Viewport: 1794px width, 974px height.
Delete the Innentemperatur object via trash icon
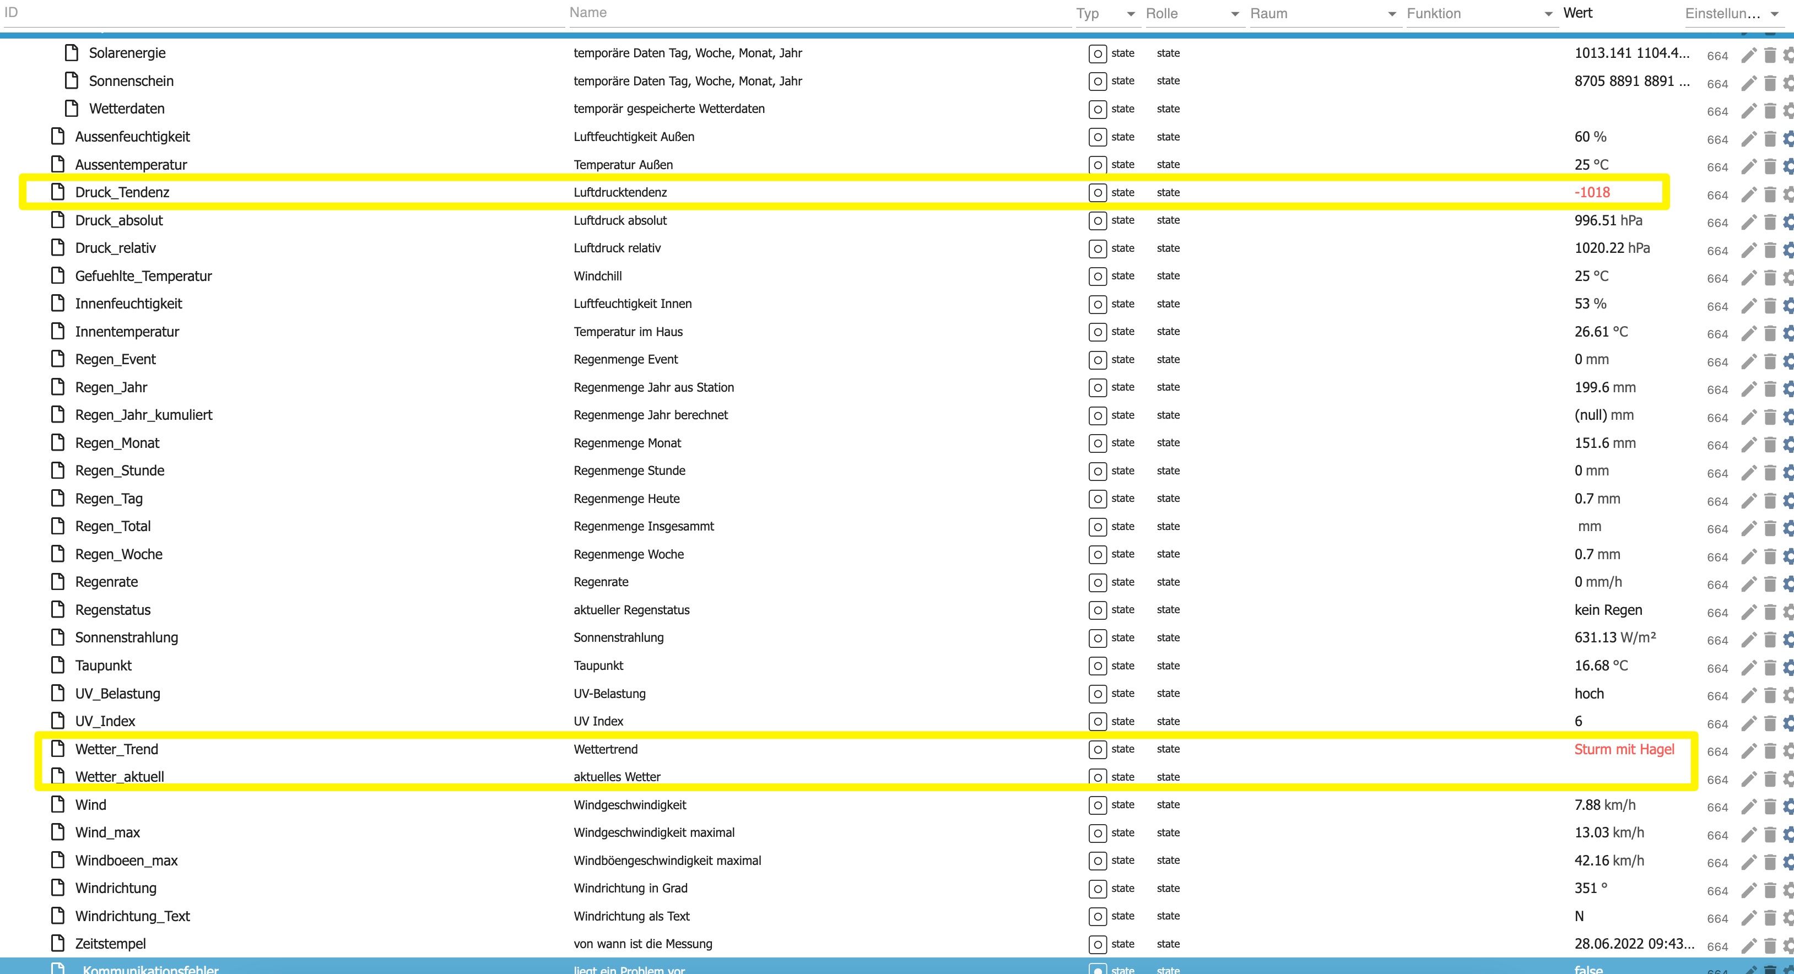click(x=1770, y=334)
